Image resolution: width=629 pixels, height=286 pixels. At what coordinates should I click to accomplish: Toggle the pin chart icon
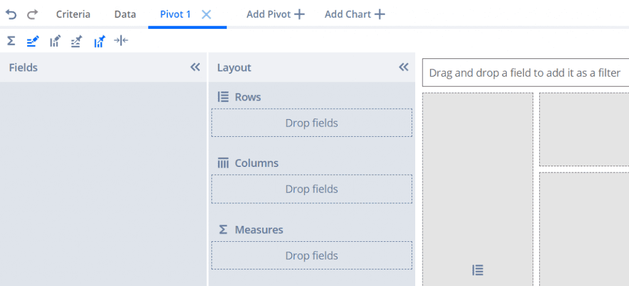pyautogui.click(x=100, y=41)
